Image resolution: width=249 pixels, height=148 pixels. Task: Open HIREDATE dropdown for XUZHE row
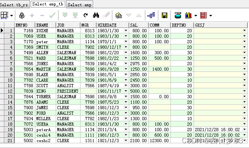click(x=126, y=31)
